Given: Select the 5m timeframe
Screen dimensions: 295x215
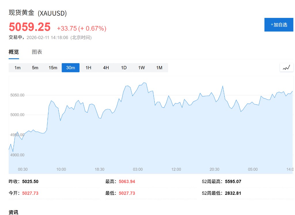Looking at the screenshot, I should point(35,68).
